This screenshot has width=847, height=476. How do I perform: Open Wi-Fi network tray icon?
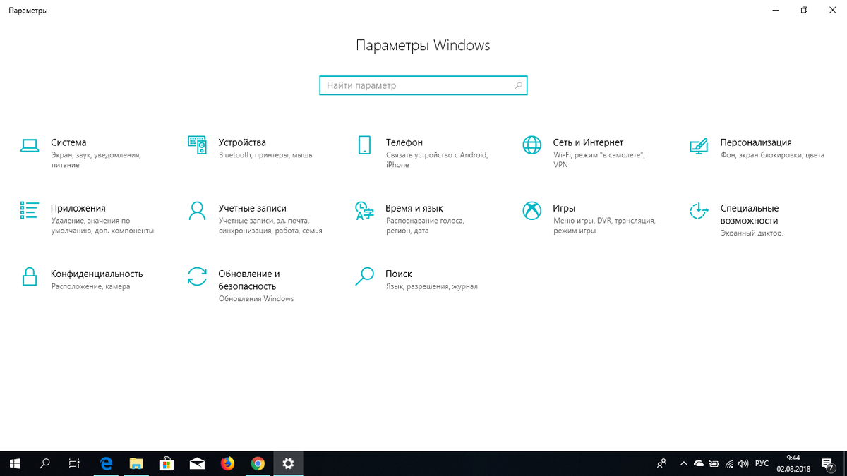(730, 463)
